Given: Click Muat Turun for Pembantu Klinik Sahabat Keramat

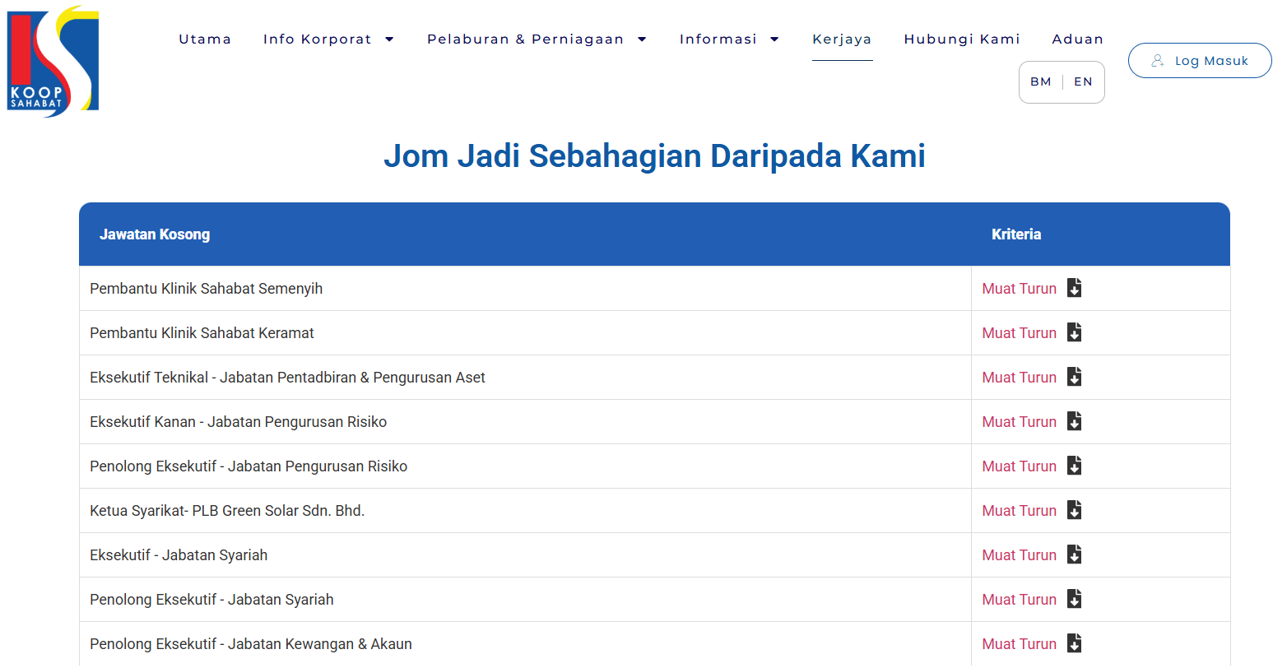Looking at the screenshot, I should [1020, 333].
